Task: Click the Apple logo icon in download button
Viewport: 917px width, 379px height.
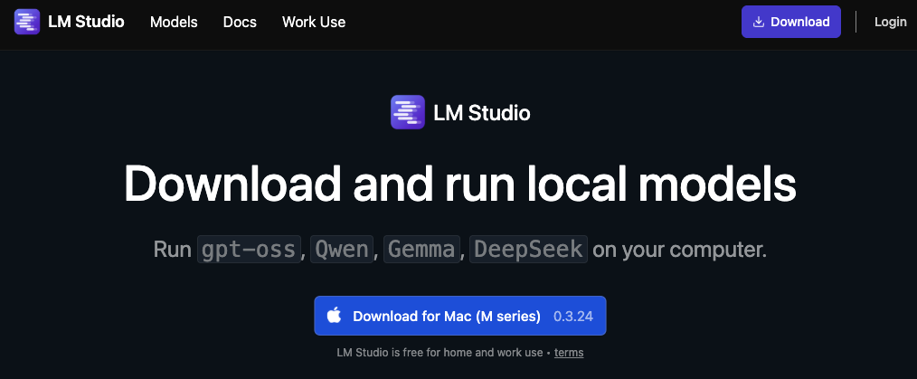Action: tap(334, 316)
